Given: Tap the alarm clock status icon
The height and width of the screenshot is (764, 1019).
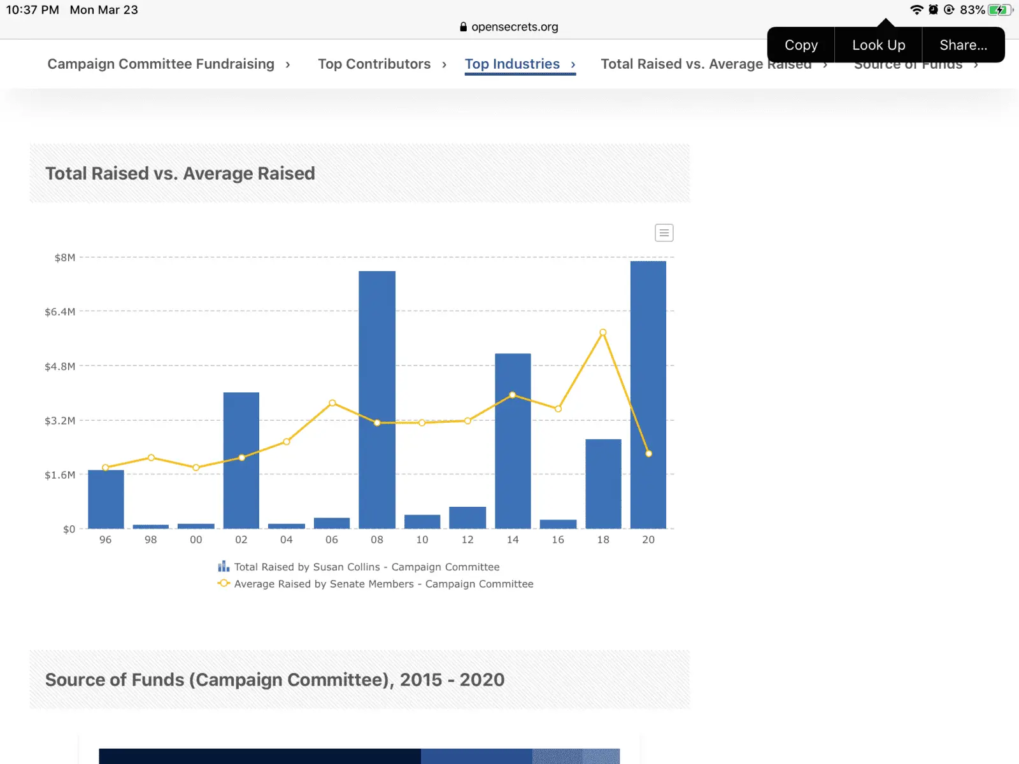Looking at the screenshot, I should point(933,10).
